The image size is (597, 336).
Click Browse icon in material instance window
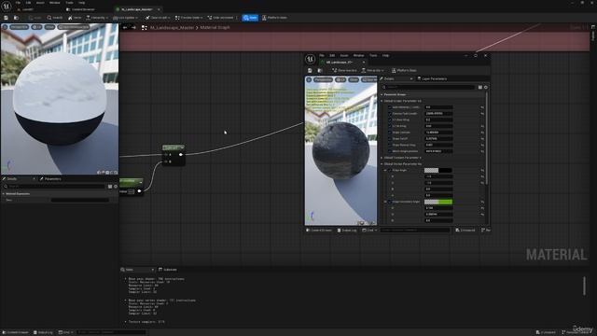point(320,71)
